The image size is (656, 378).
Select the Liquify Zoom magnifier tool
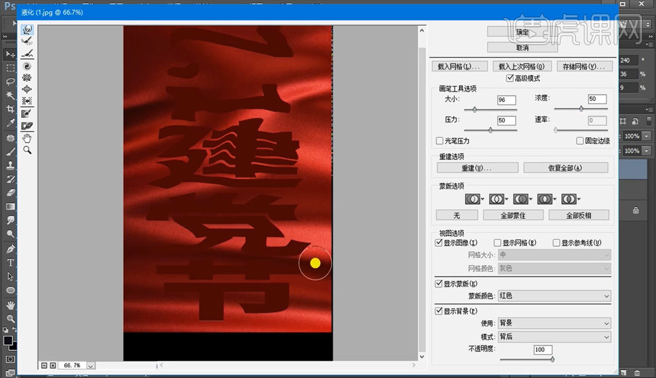pyautogui.click(x=27, y=150)
